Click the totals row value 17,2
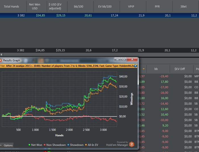 tap(115, 50)
